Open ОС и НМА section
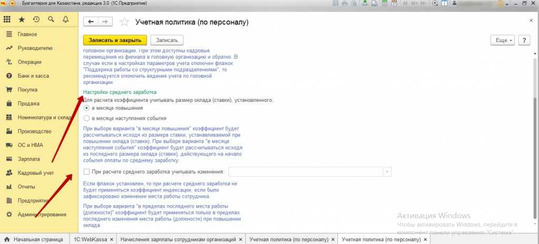The width and height of the screenshot is (539, 244). [39, 145]
